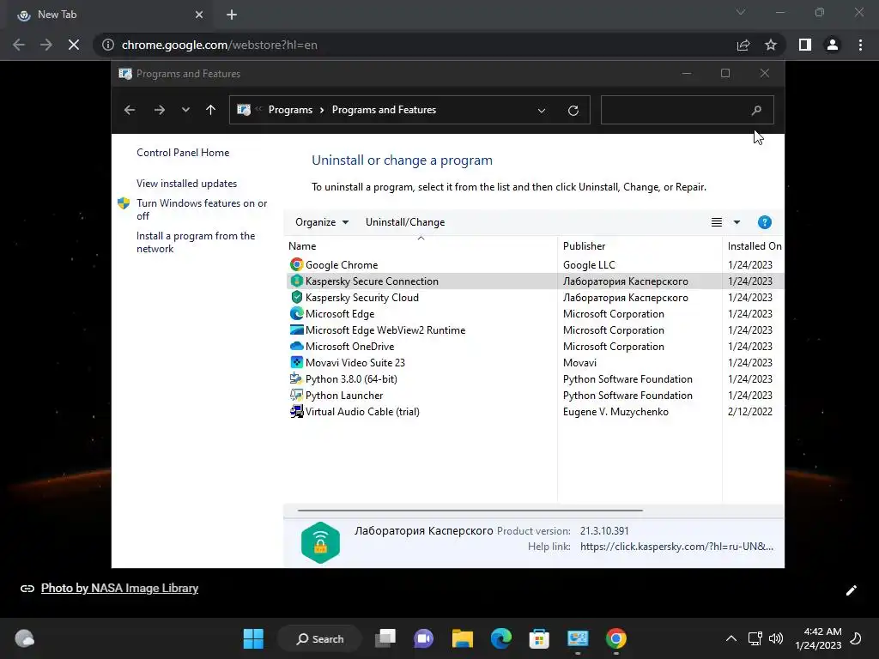Open Turn Windows features on or off
Screen dimensions: 879x659
(202, 209)
